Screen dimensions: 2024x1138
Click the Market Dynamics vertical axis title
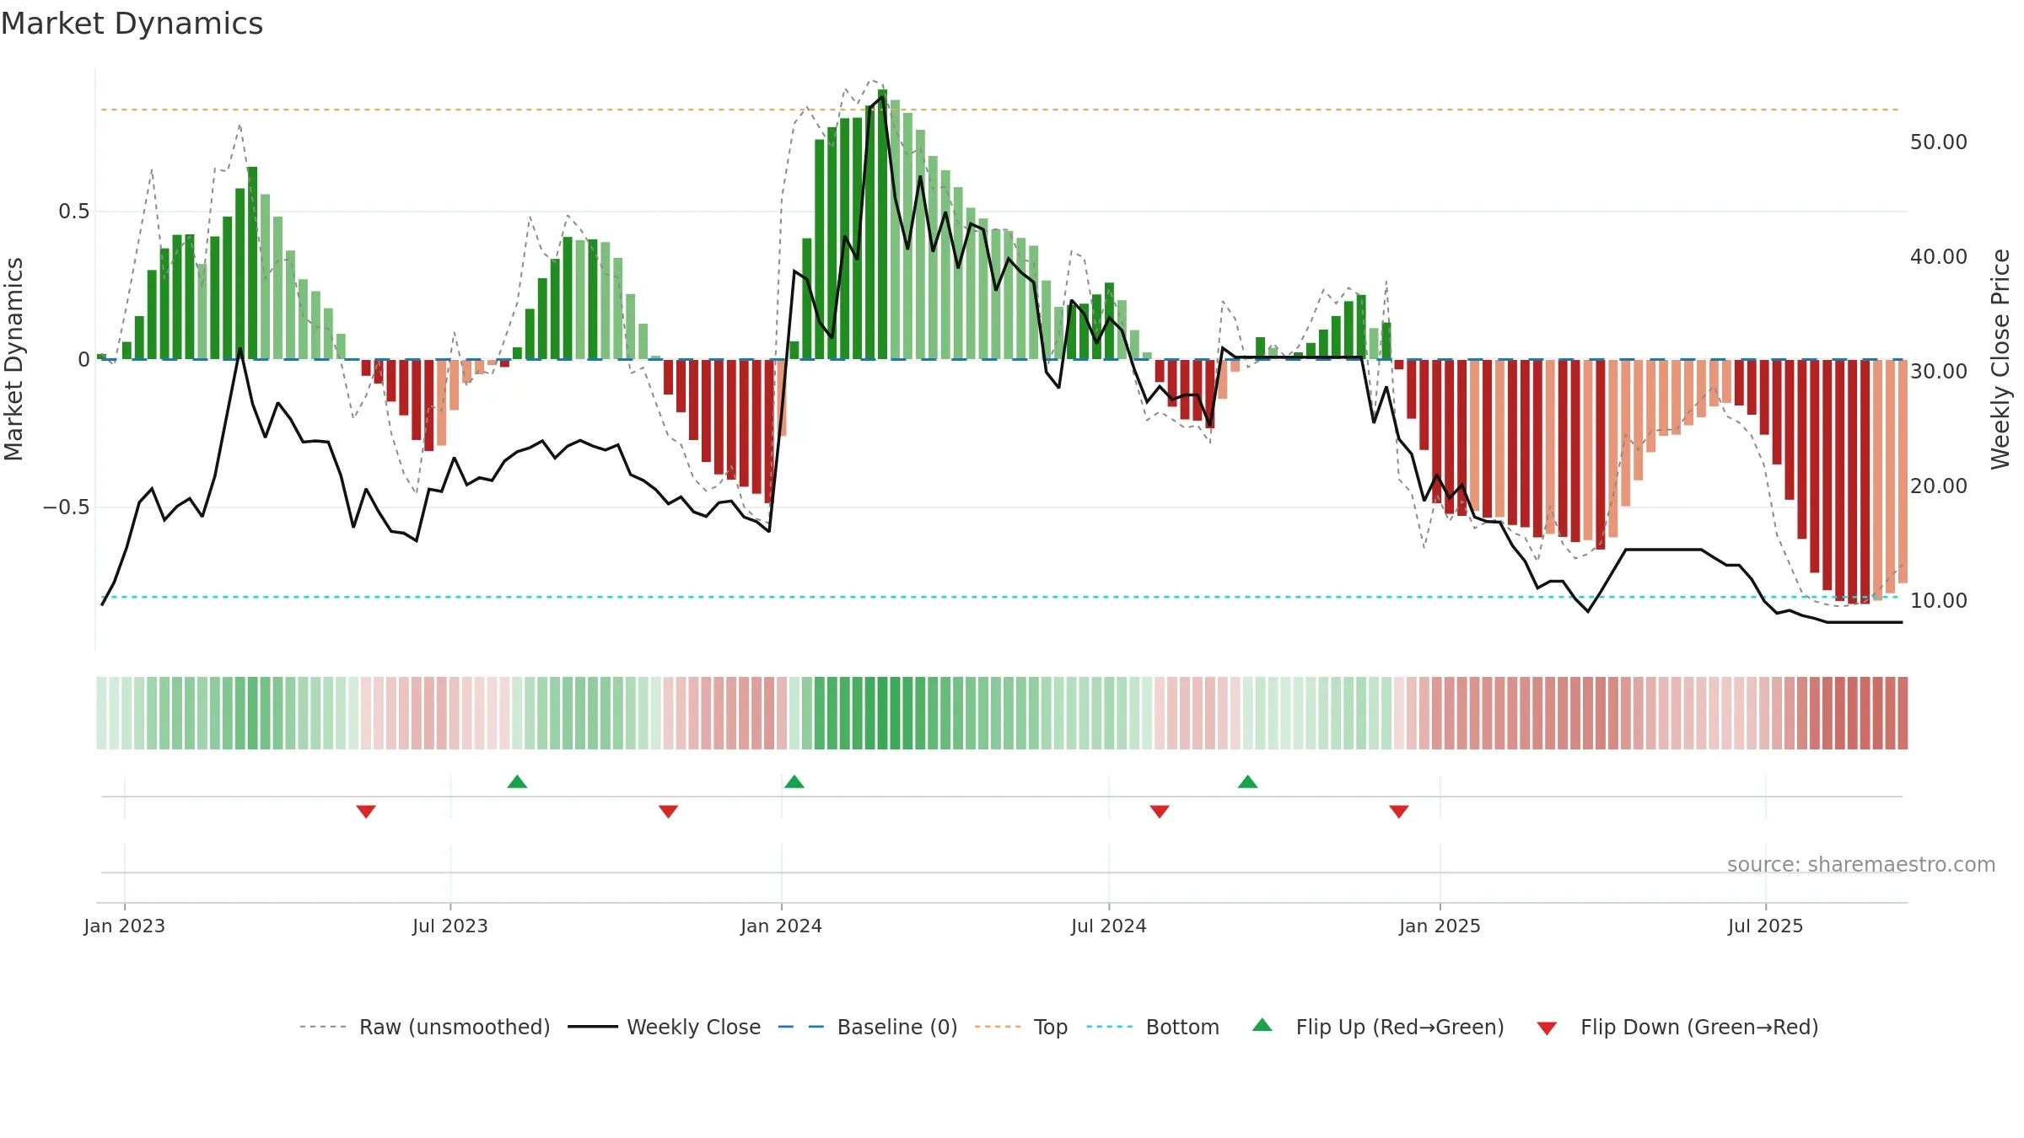click(x=13, y=359)
